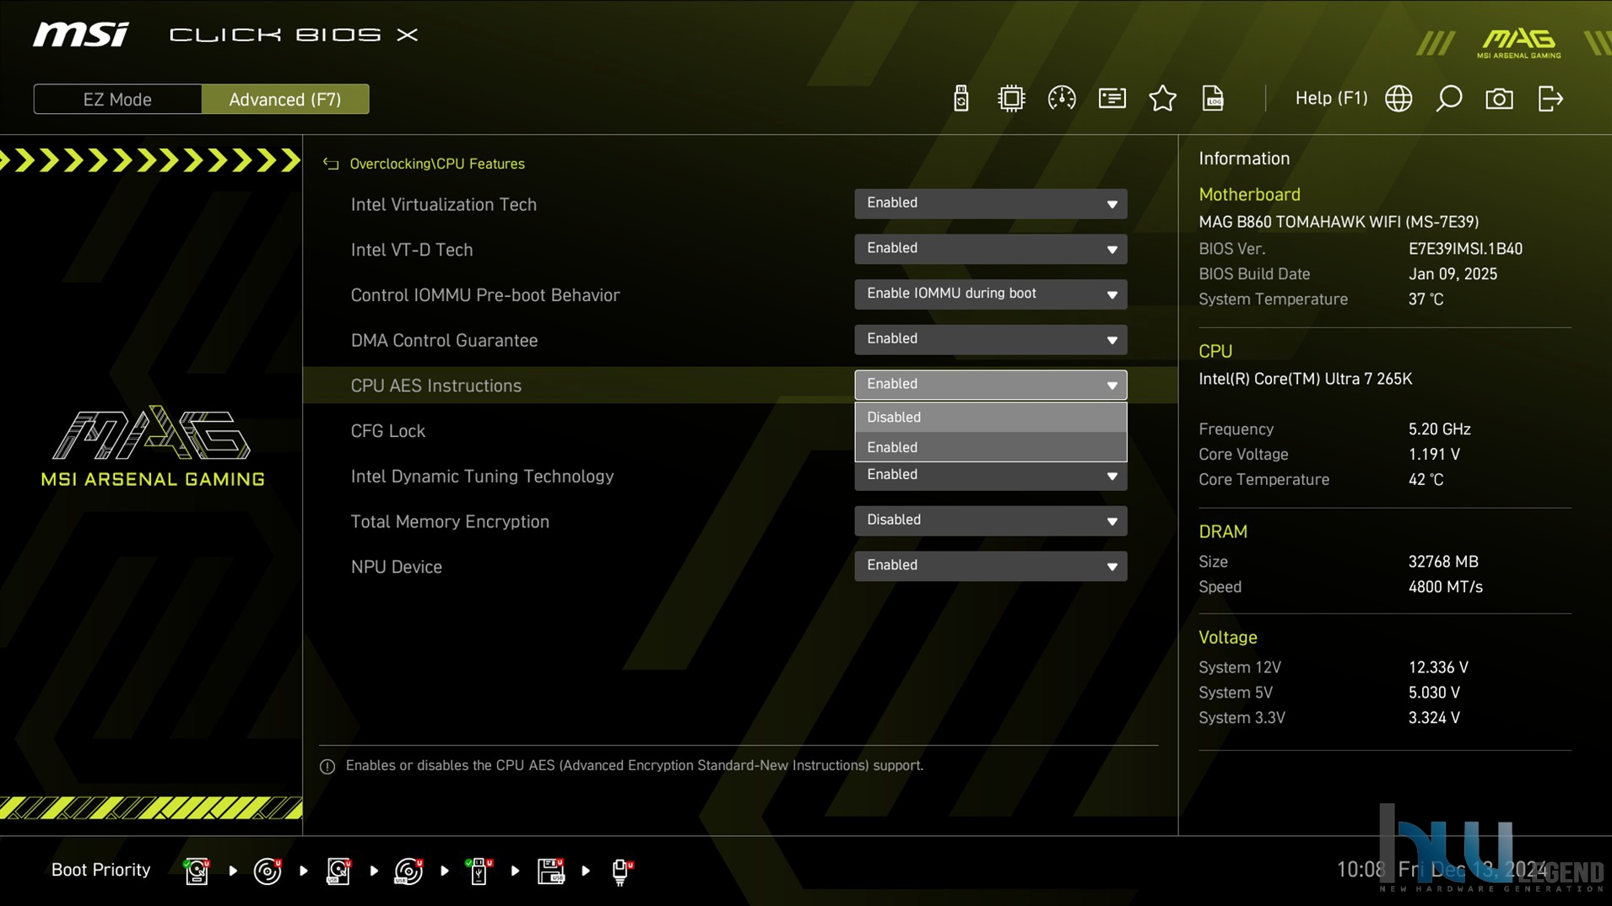Open the Hardware Monitor gauge icon
1612x906 pixels.
(x=1061, y=99)
